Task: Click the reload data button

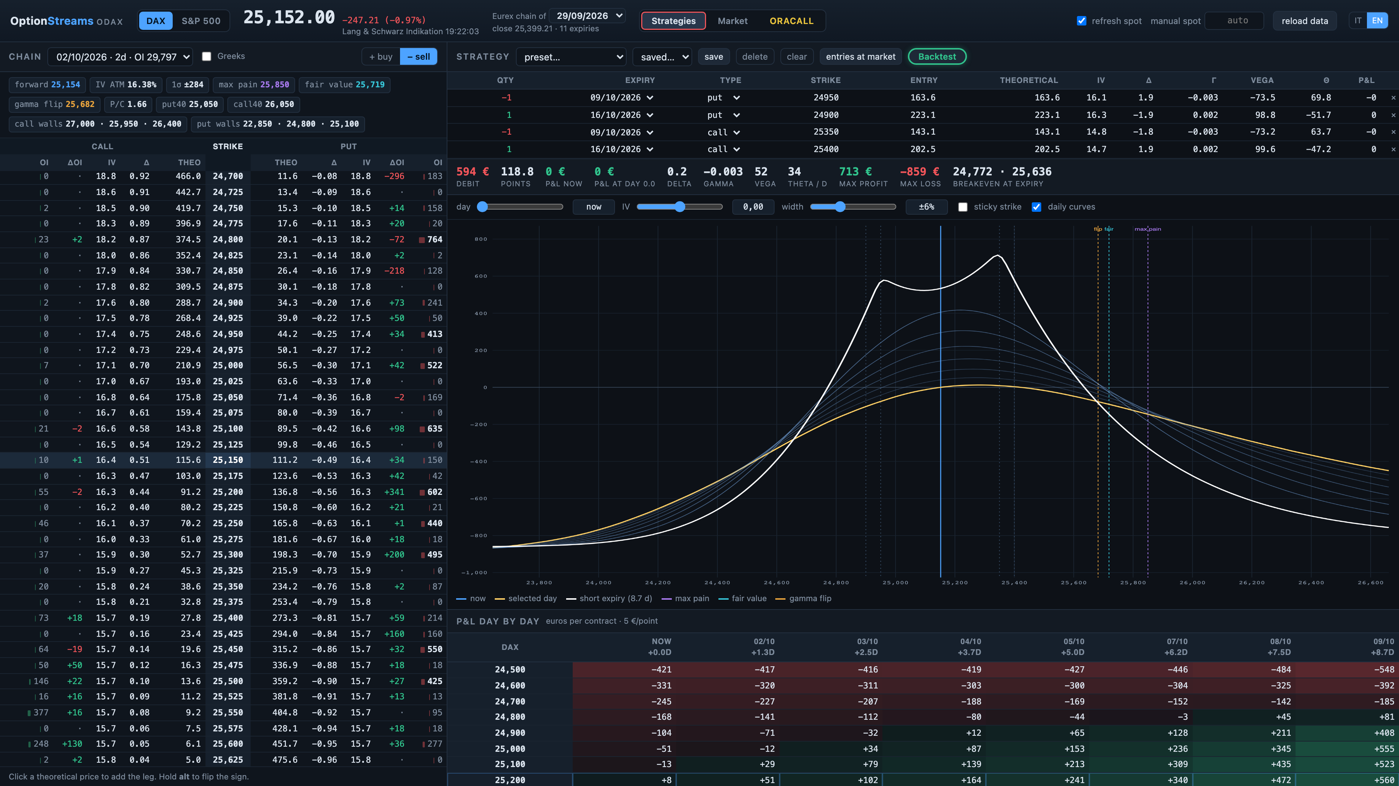Action: pyautogui.click(x=1305, y=21)
